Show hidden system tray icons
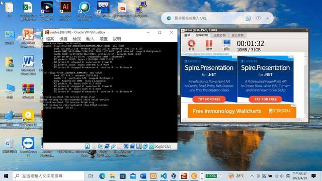Screen dimensions: 322x181 [252, 176]
